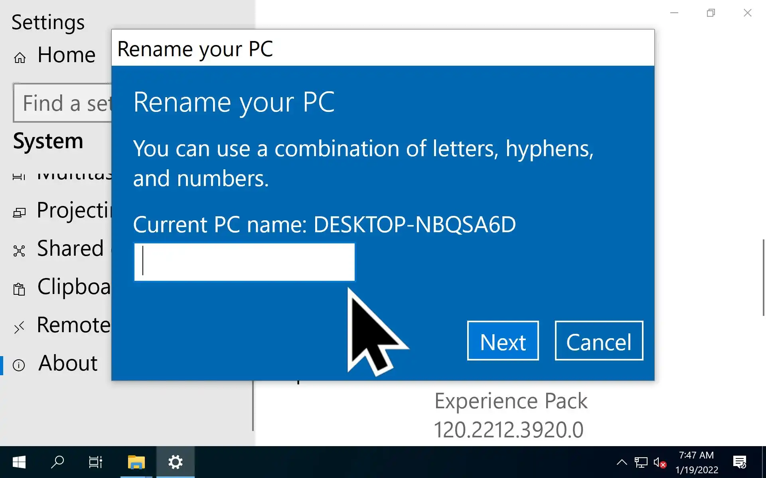Image resolution: width=766 pixels, height=478 pixels.
Task: Click the Shared experiences sidebar icon
Action: tap(19, 251)
